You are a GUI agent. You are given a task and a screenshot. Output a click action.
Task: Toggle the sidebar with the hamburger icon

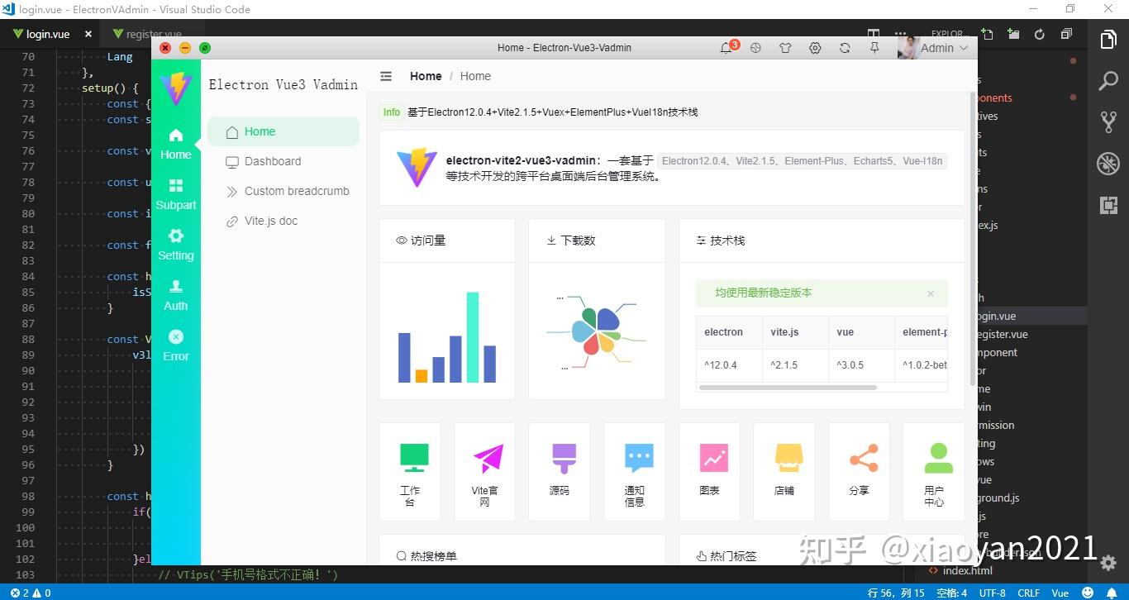click(385, 76)
